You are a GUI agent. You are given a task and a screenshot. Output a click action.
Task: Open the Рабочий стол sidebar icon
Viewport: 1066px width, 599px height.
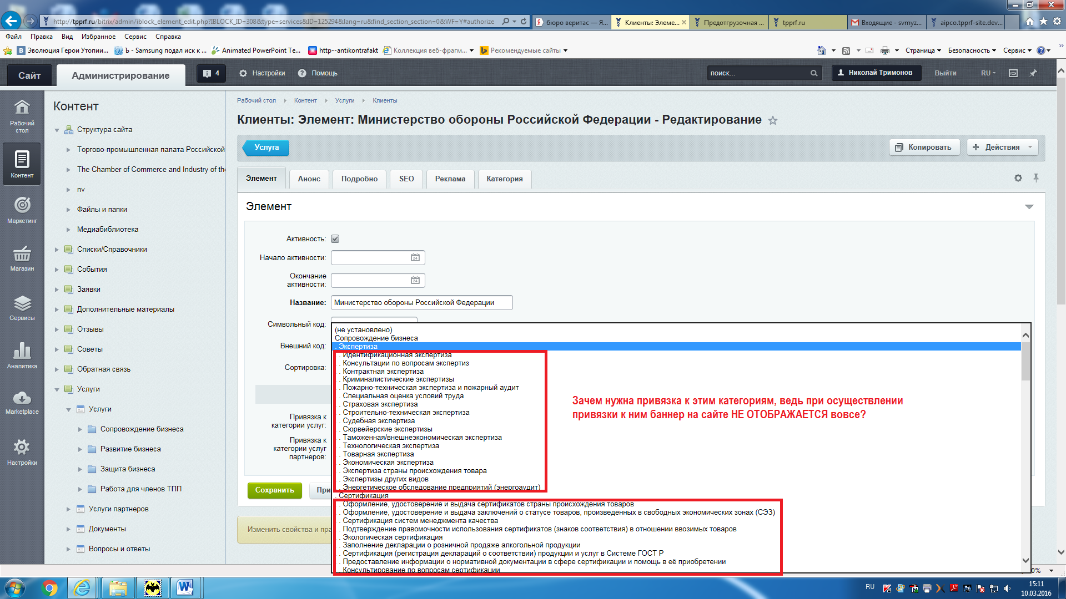(x=22, y=115)
